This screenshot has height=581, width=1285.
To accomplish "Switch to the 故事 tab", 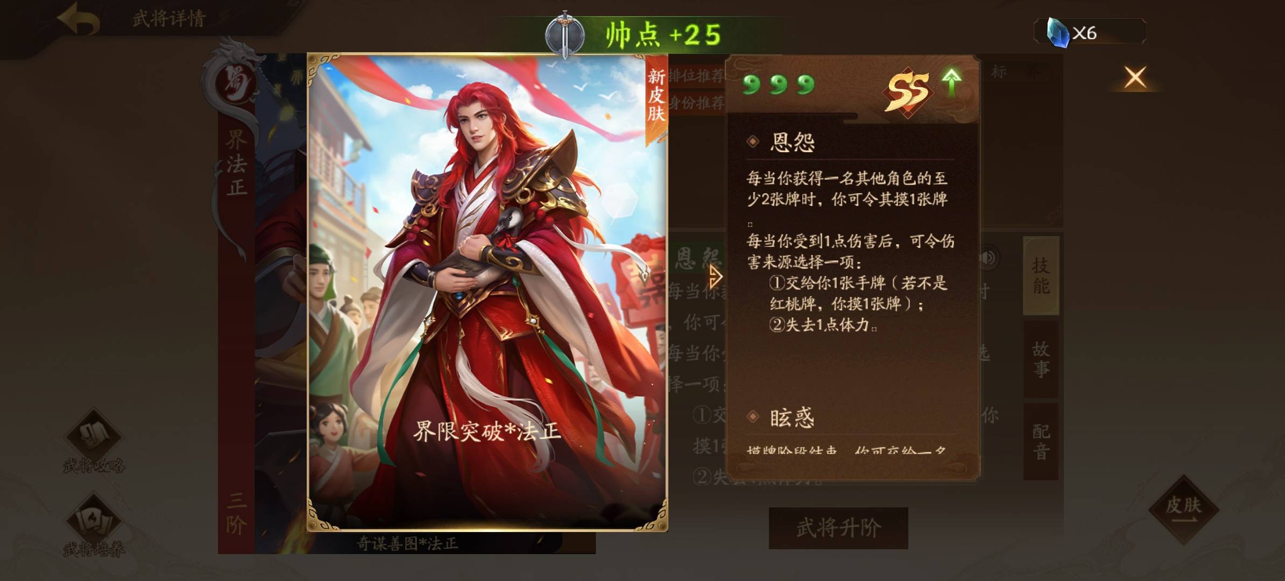I will 1041,359.
